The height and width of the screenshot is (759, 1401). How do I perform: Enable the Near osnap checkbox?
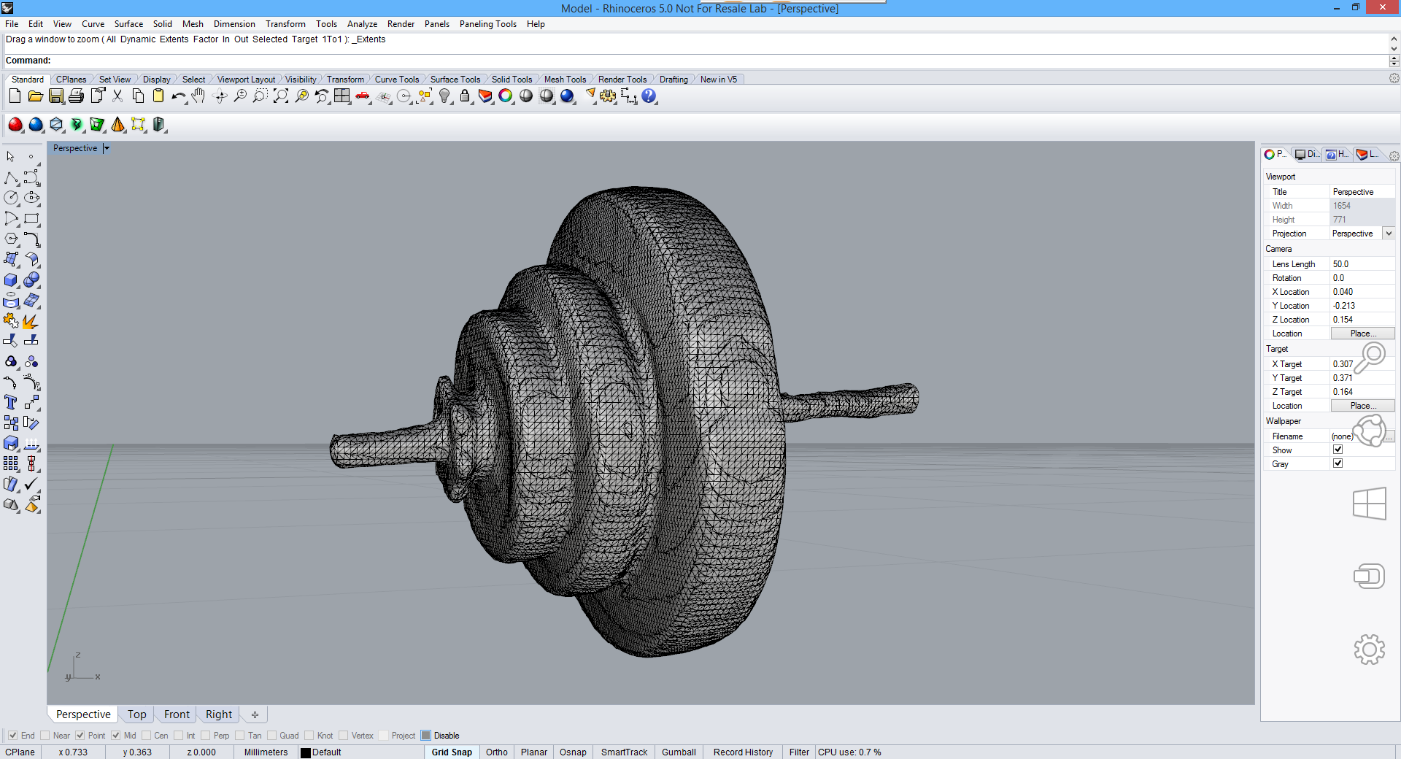(x=45, y=736)
